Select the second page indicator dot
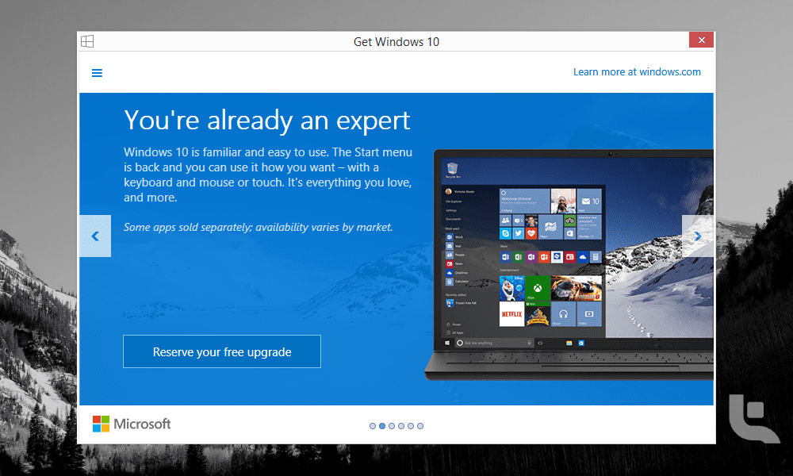The width and height of the screenshot is (793, 476). pos(382,426)
